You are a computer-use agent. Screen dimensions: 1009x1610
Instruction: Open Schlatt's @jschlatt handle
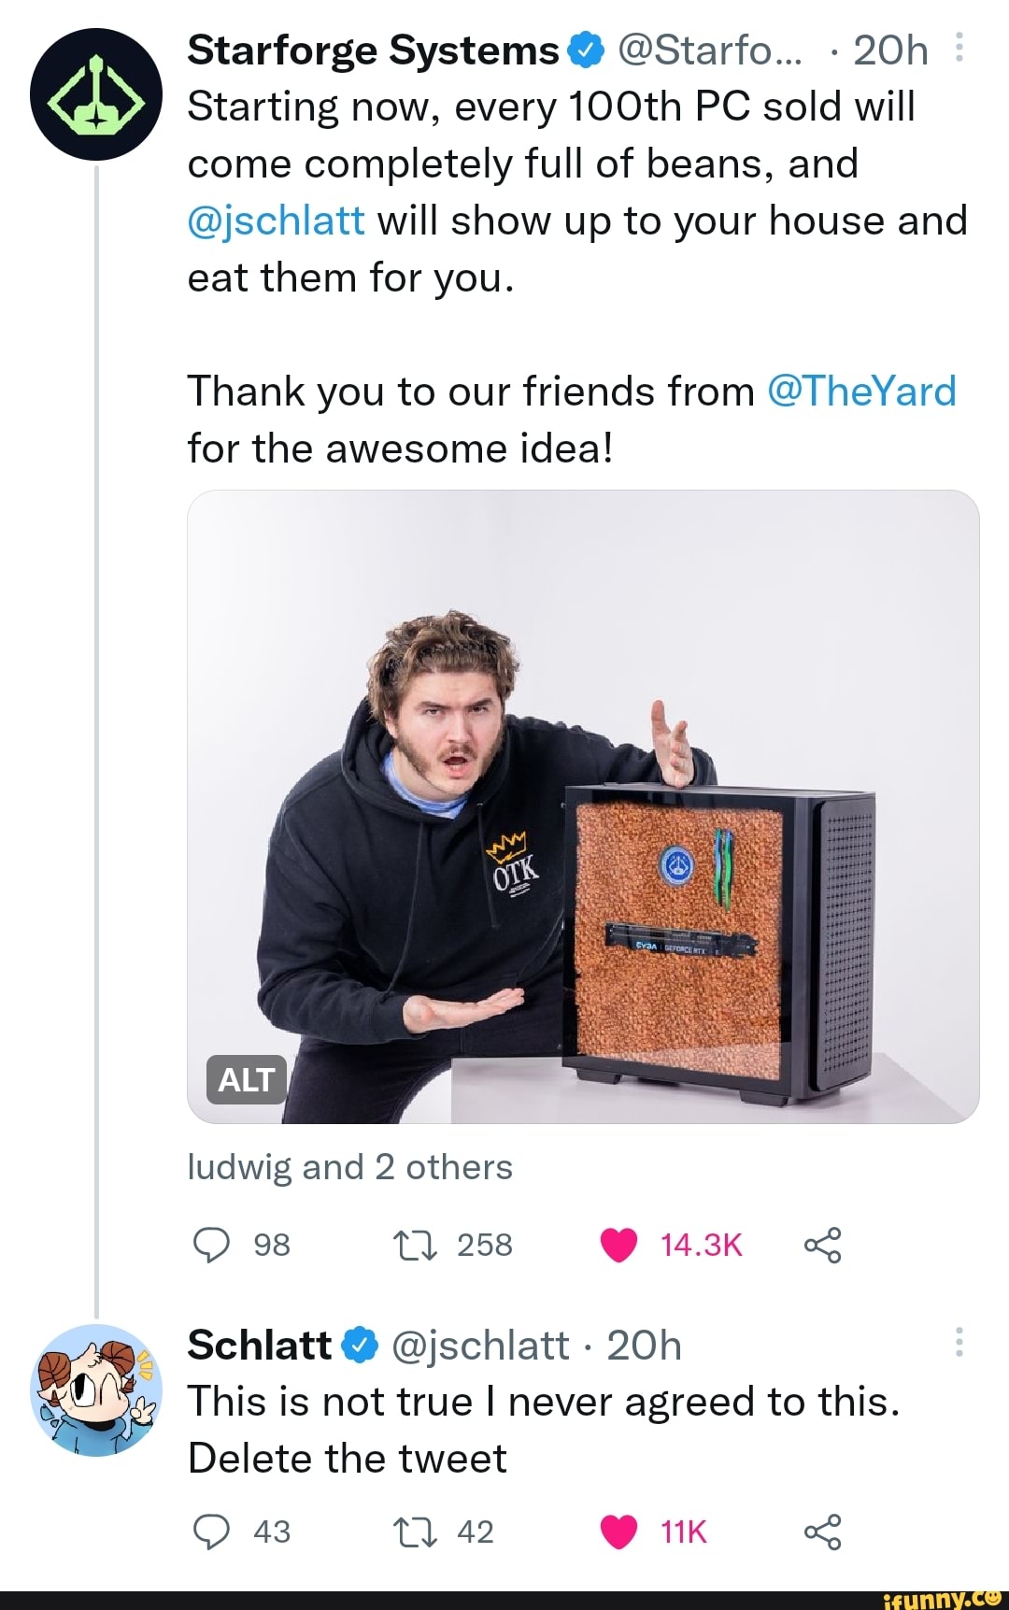coord(480,1346)
